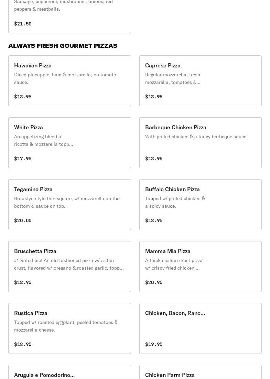Click the $20.00 price
Image resolution: width=270 pixels, height=379 pixels.
tap(23, 220)
